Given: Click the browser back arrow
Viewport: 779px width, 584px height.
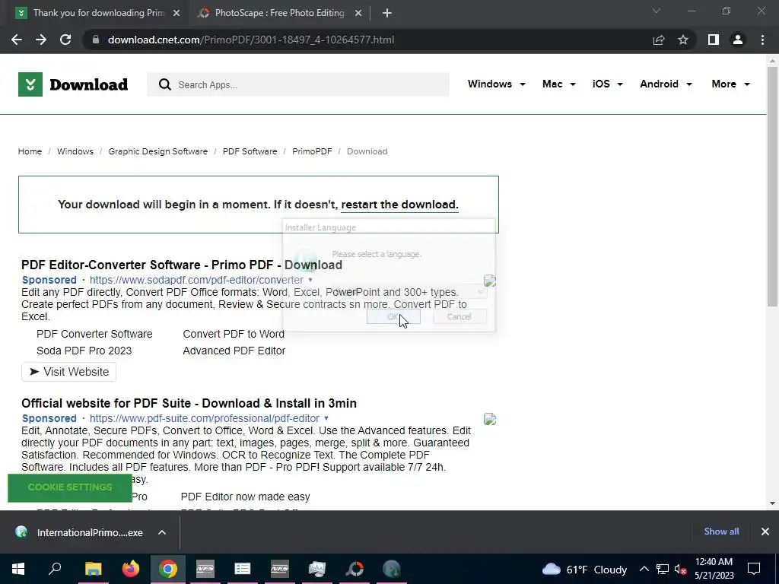Looking at the screenshot, I should (x=17, y=40).
